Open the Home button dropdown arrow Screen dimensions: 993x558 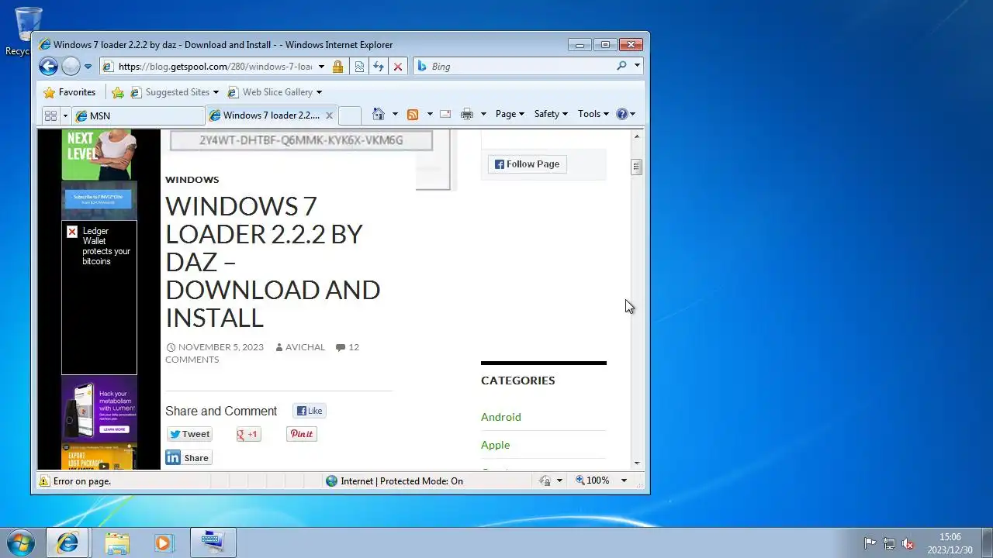click(x=395, y=114)
